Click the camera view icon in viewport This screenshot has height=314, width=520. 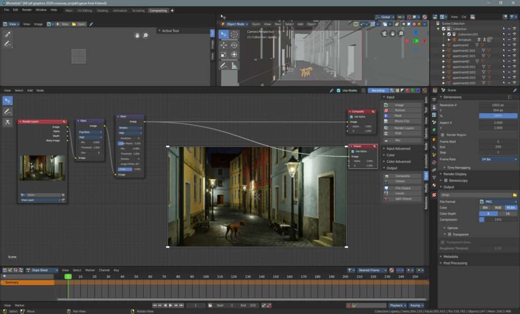click(x=384, y=34)
